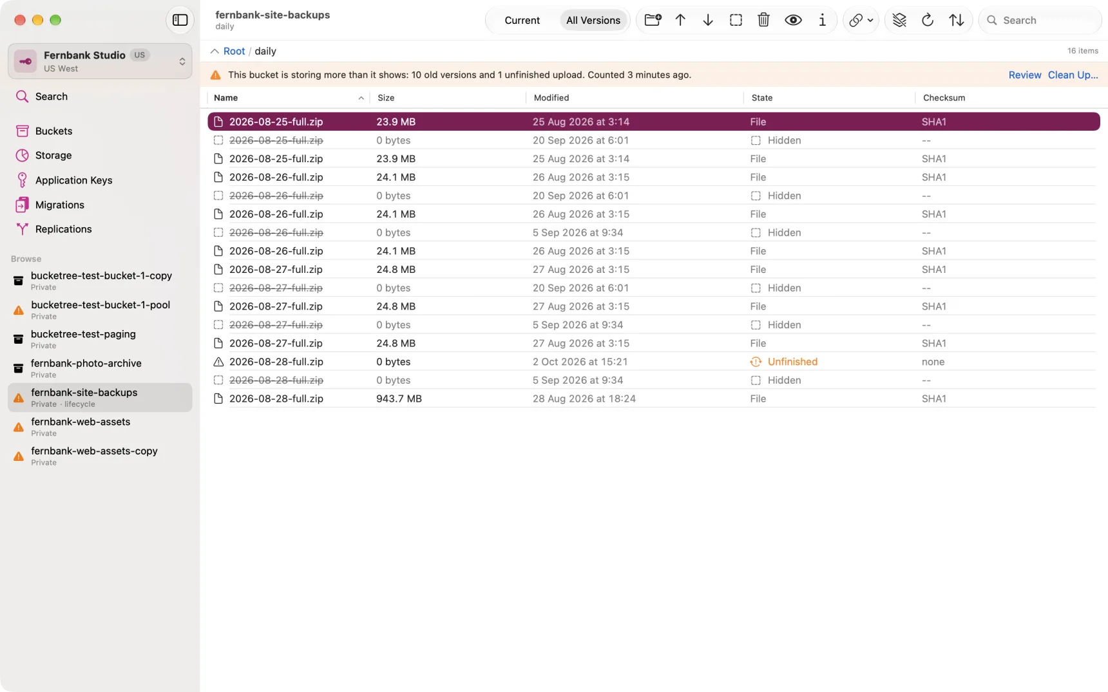1108x692 pixels.
Task: Click the Clean Up... link
Action: point(1073,75)
